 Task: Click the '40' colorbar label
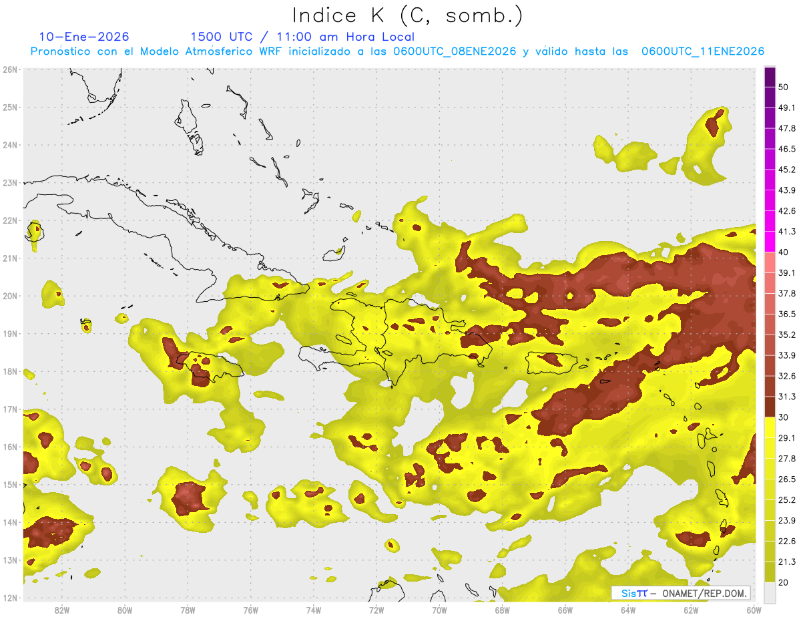(x=784, y=252)
